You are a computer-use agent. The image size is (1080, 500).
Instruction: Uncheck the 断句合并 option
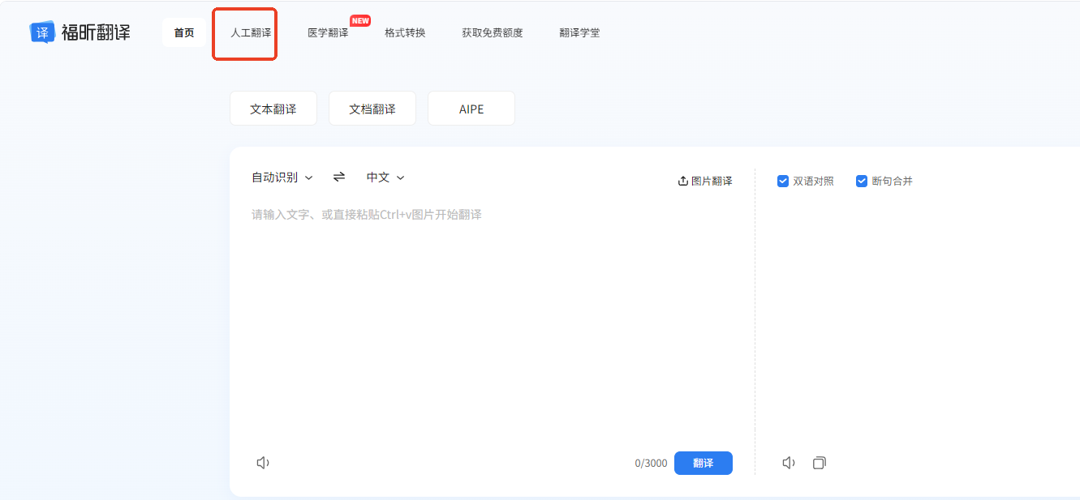point(861,181)
